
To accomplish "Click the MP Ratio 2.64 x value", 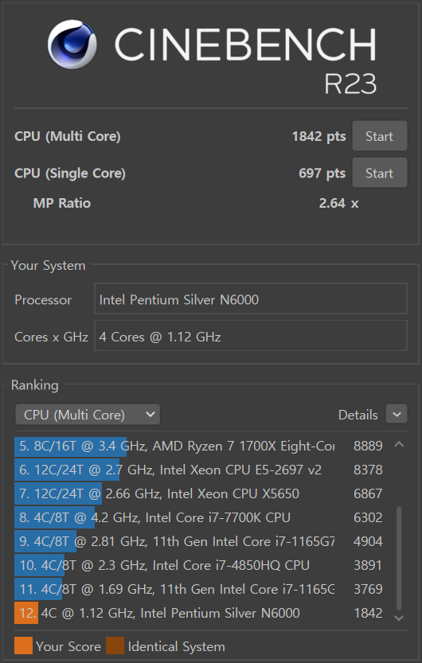I will [338, 203].
